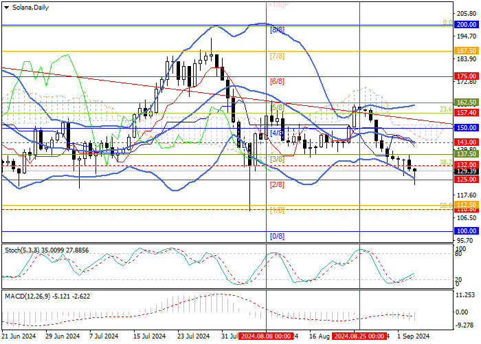Click the 16 Aug date on time axis
481x344 pixels.
(320, 336)
